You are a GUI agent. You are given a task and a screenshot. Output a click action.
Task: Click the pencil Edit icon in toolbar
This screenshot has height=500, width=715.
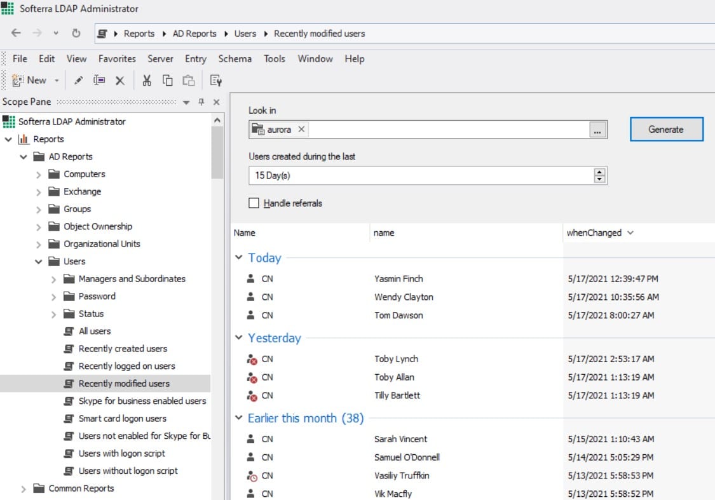[x=79, y=80]
